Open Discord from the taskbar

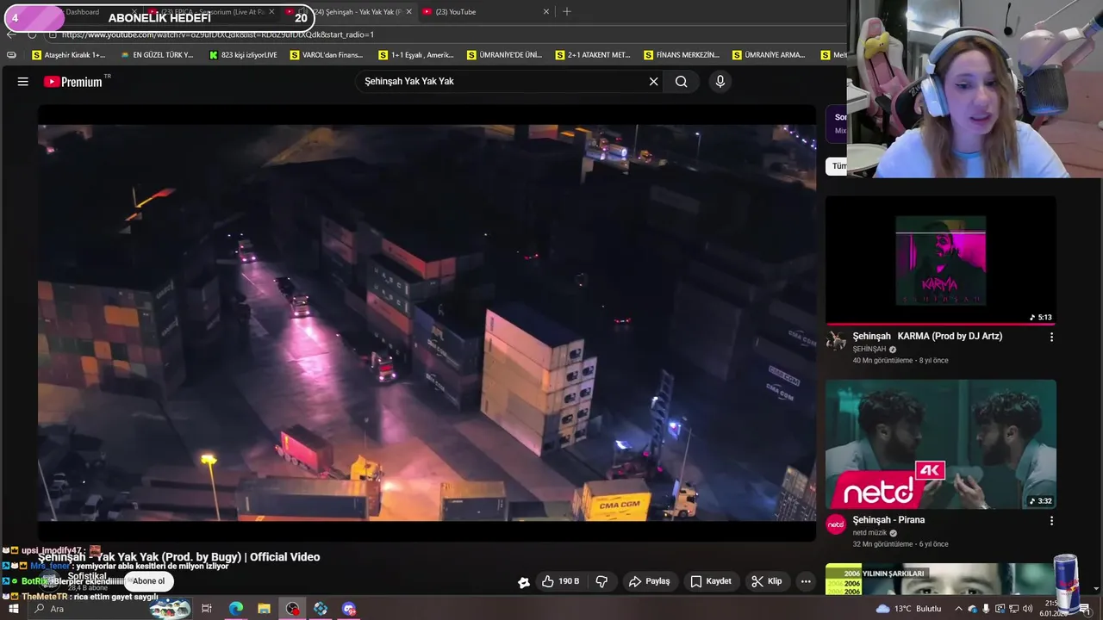pos(348,609)
